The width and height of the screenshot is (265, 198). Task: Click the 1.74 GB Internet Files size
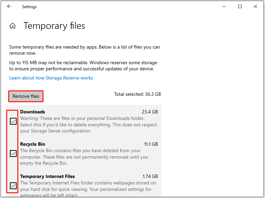click(150, 176)
